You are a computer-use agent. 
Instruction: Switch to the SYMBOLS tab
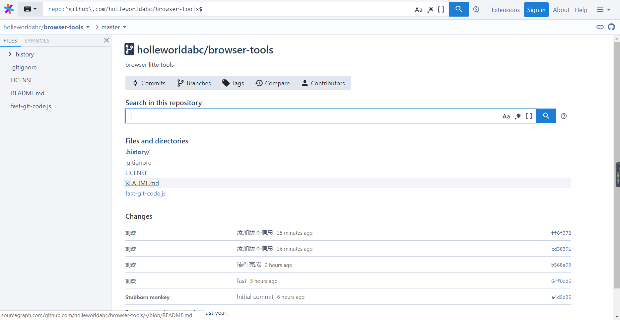pos(37,40)
